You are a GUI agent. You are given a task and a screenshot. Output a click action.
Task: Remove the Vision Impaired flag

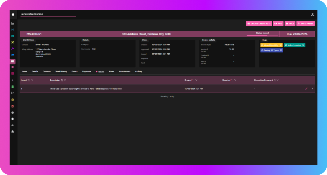pos(303,45)
